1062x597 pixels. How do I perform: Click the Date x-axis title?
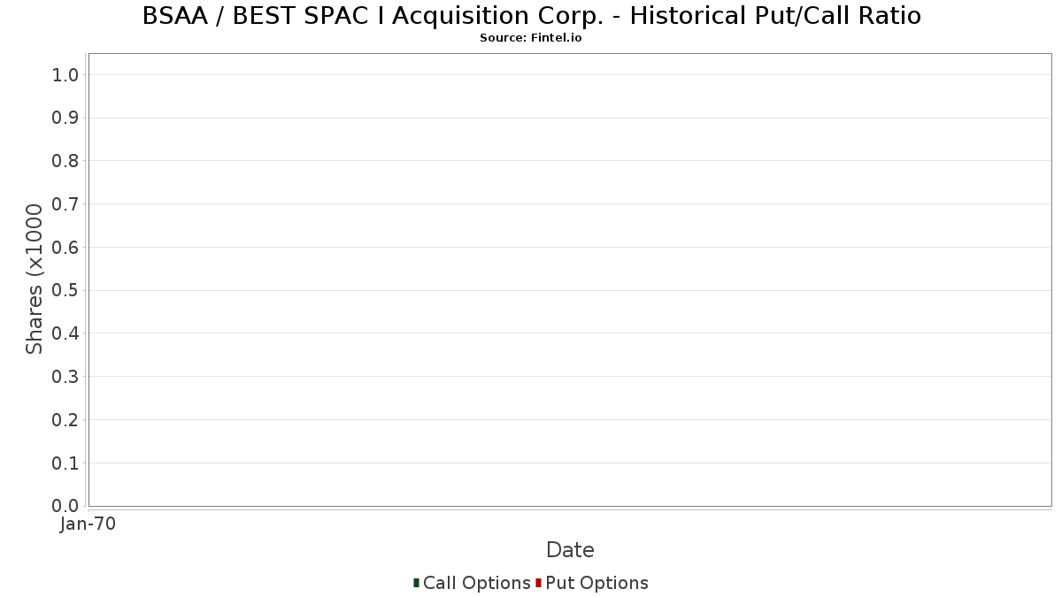click(x=570, y=550)
